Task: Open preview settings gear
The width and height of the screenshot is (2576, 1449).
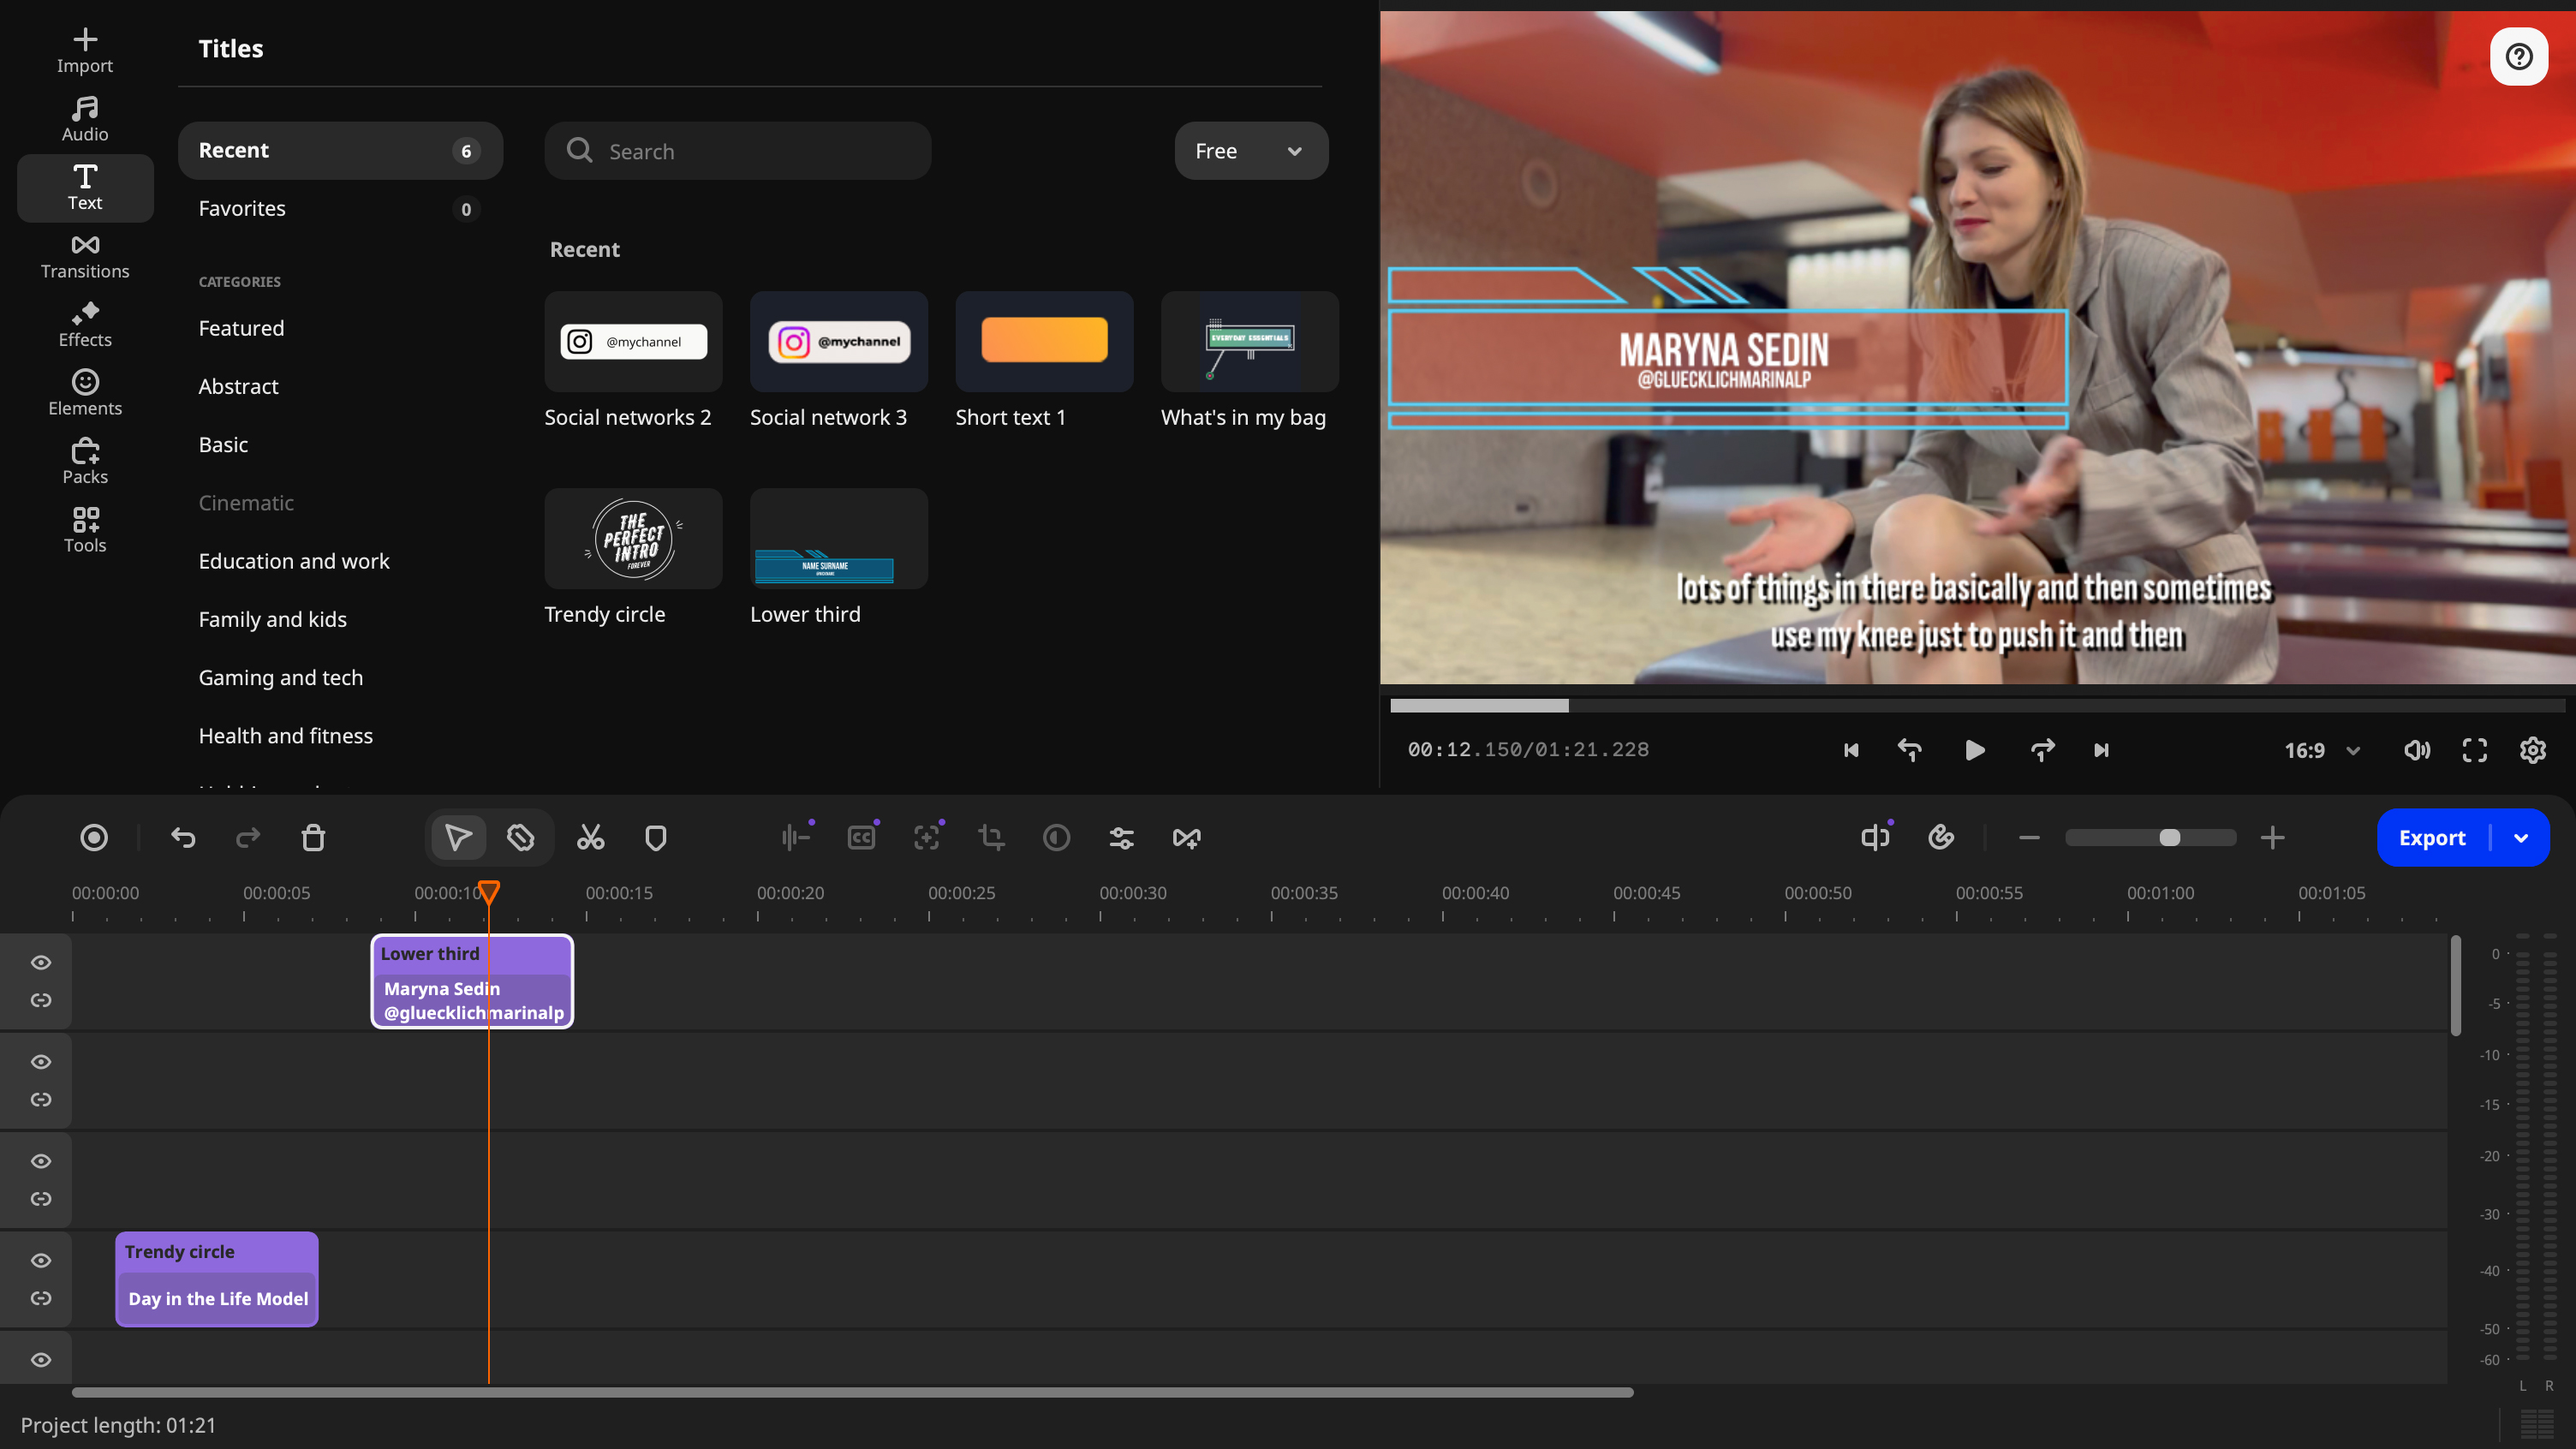Action: (x=2532, y=750)
